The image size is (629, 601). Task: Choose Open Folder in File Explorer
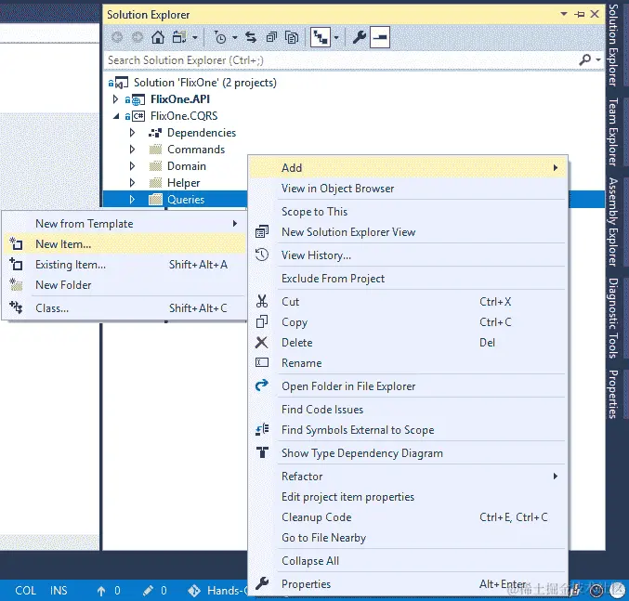pos(408,386)
